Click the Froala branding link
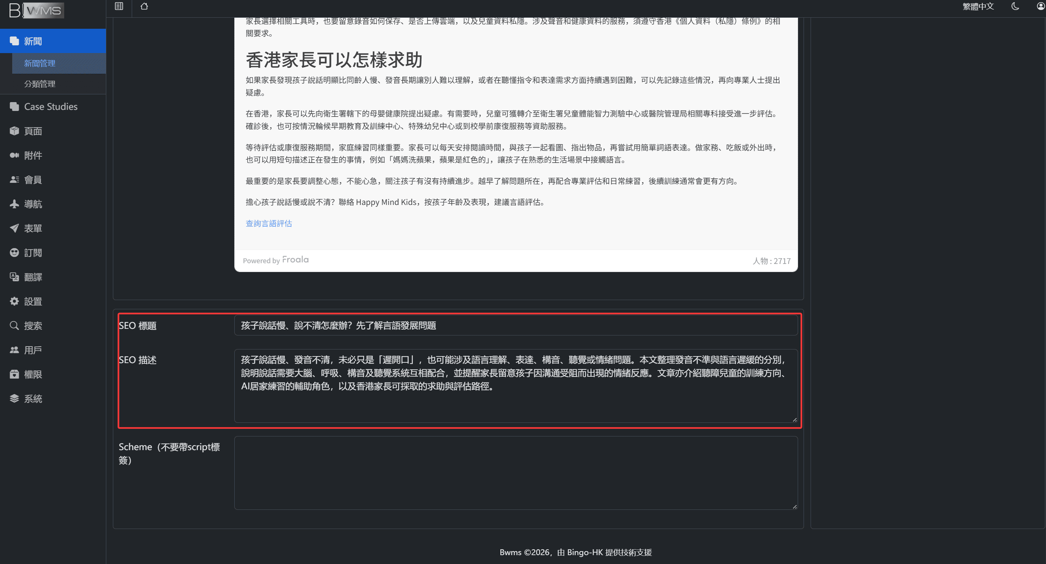The image size is (1046, 564). (295, 260)
